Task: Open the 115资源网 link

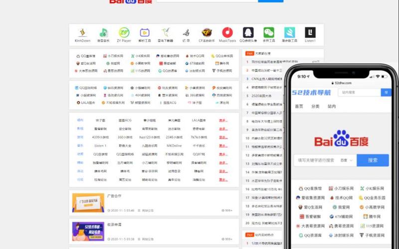Action: tap(142, 71)
